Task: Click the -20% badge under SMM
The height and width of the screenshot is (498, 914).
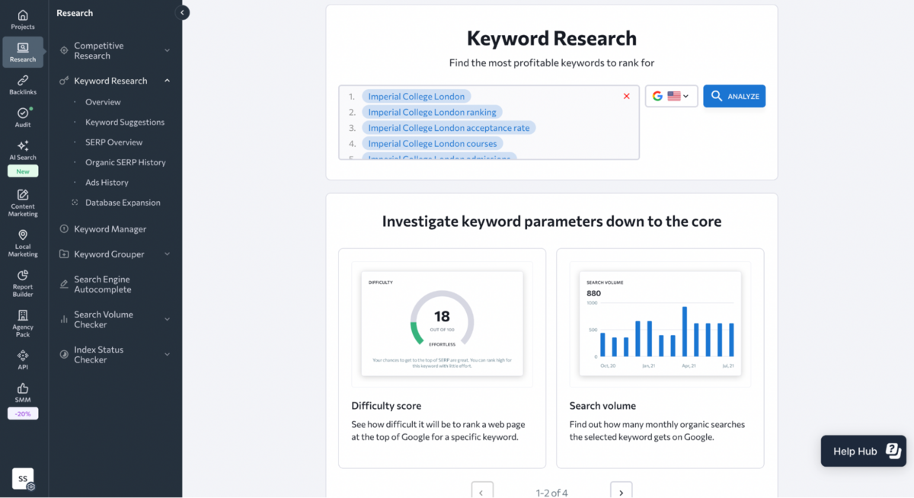Action: click(23, 413)
